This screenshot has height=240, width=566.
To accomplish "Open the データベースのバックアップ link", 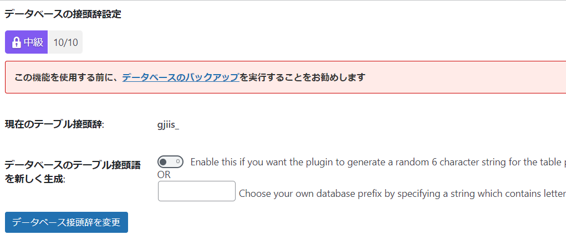I will [x=180, y=77].
